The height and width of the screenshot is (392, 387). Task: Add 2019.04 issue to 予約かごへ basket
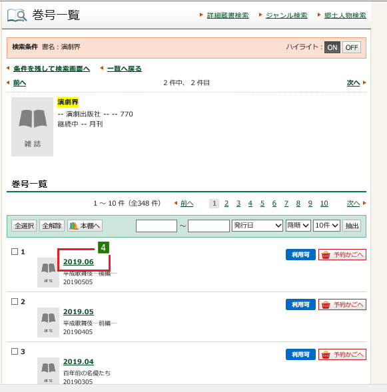pos(342,355)
